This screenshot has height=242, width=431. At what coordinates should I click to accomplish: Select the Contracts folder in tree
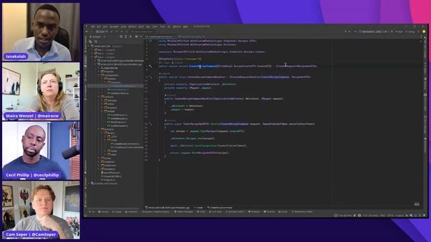tap(108, 97)
